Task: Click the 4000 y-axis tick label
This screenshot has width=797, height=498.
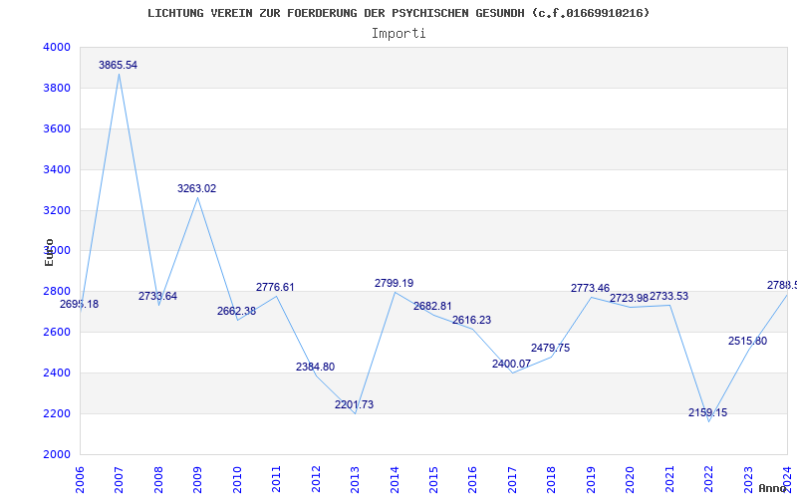Action: click(x=58, y=47)
